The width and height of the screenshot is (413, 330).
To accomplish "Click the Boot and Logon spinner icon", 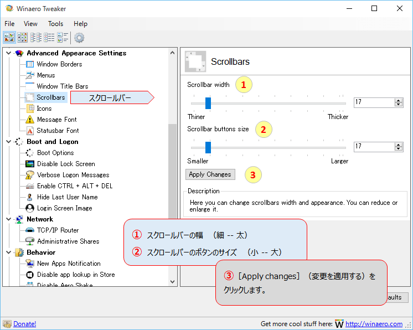I will (x=19, y=142).
